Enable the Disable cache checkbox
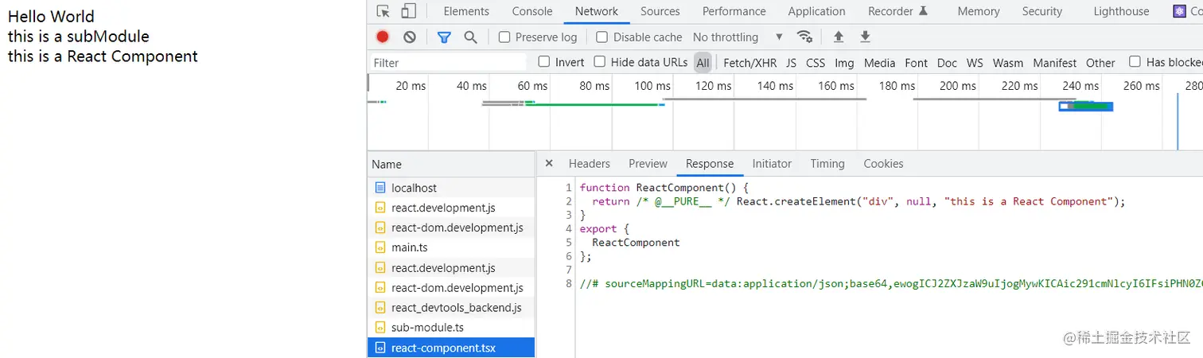 click(602, 37)
